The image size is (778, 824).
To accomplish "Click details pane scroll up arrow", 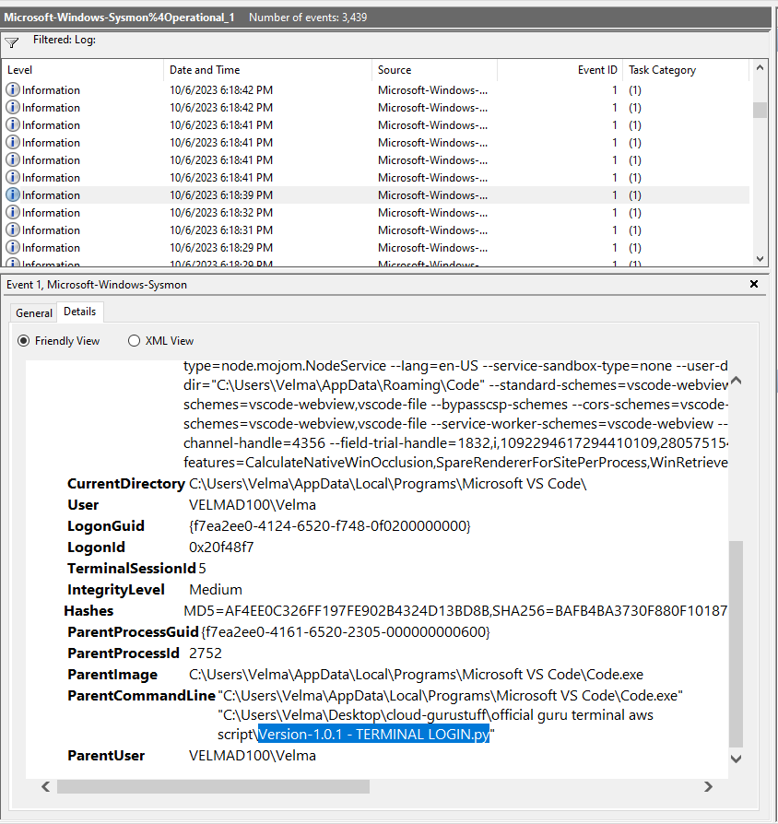I will coord(736,381).
